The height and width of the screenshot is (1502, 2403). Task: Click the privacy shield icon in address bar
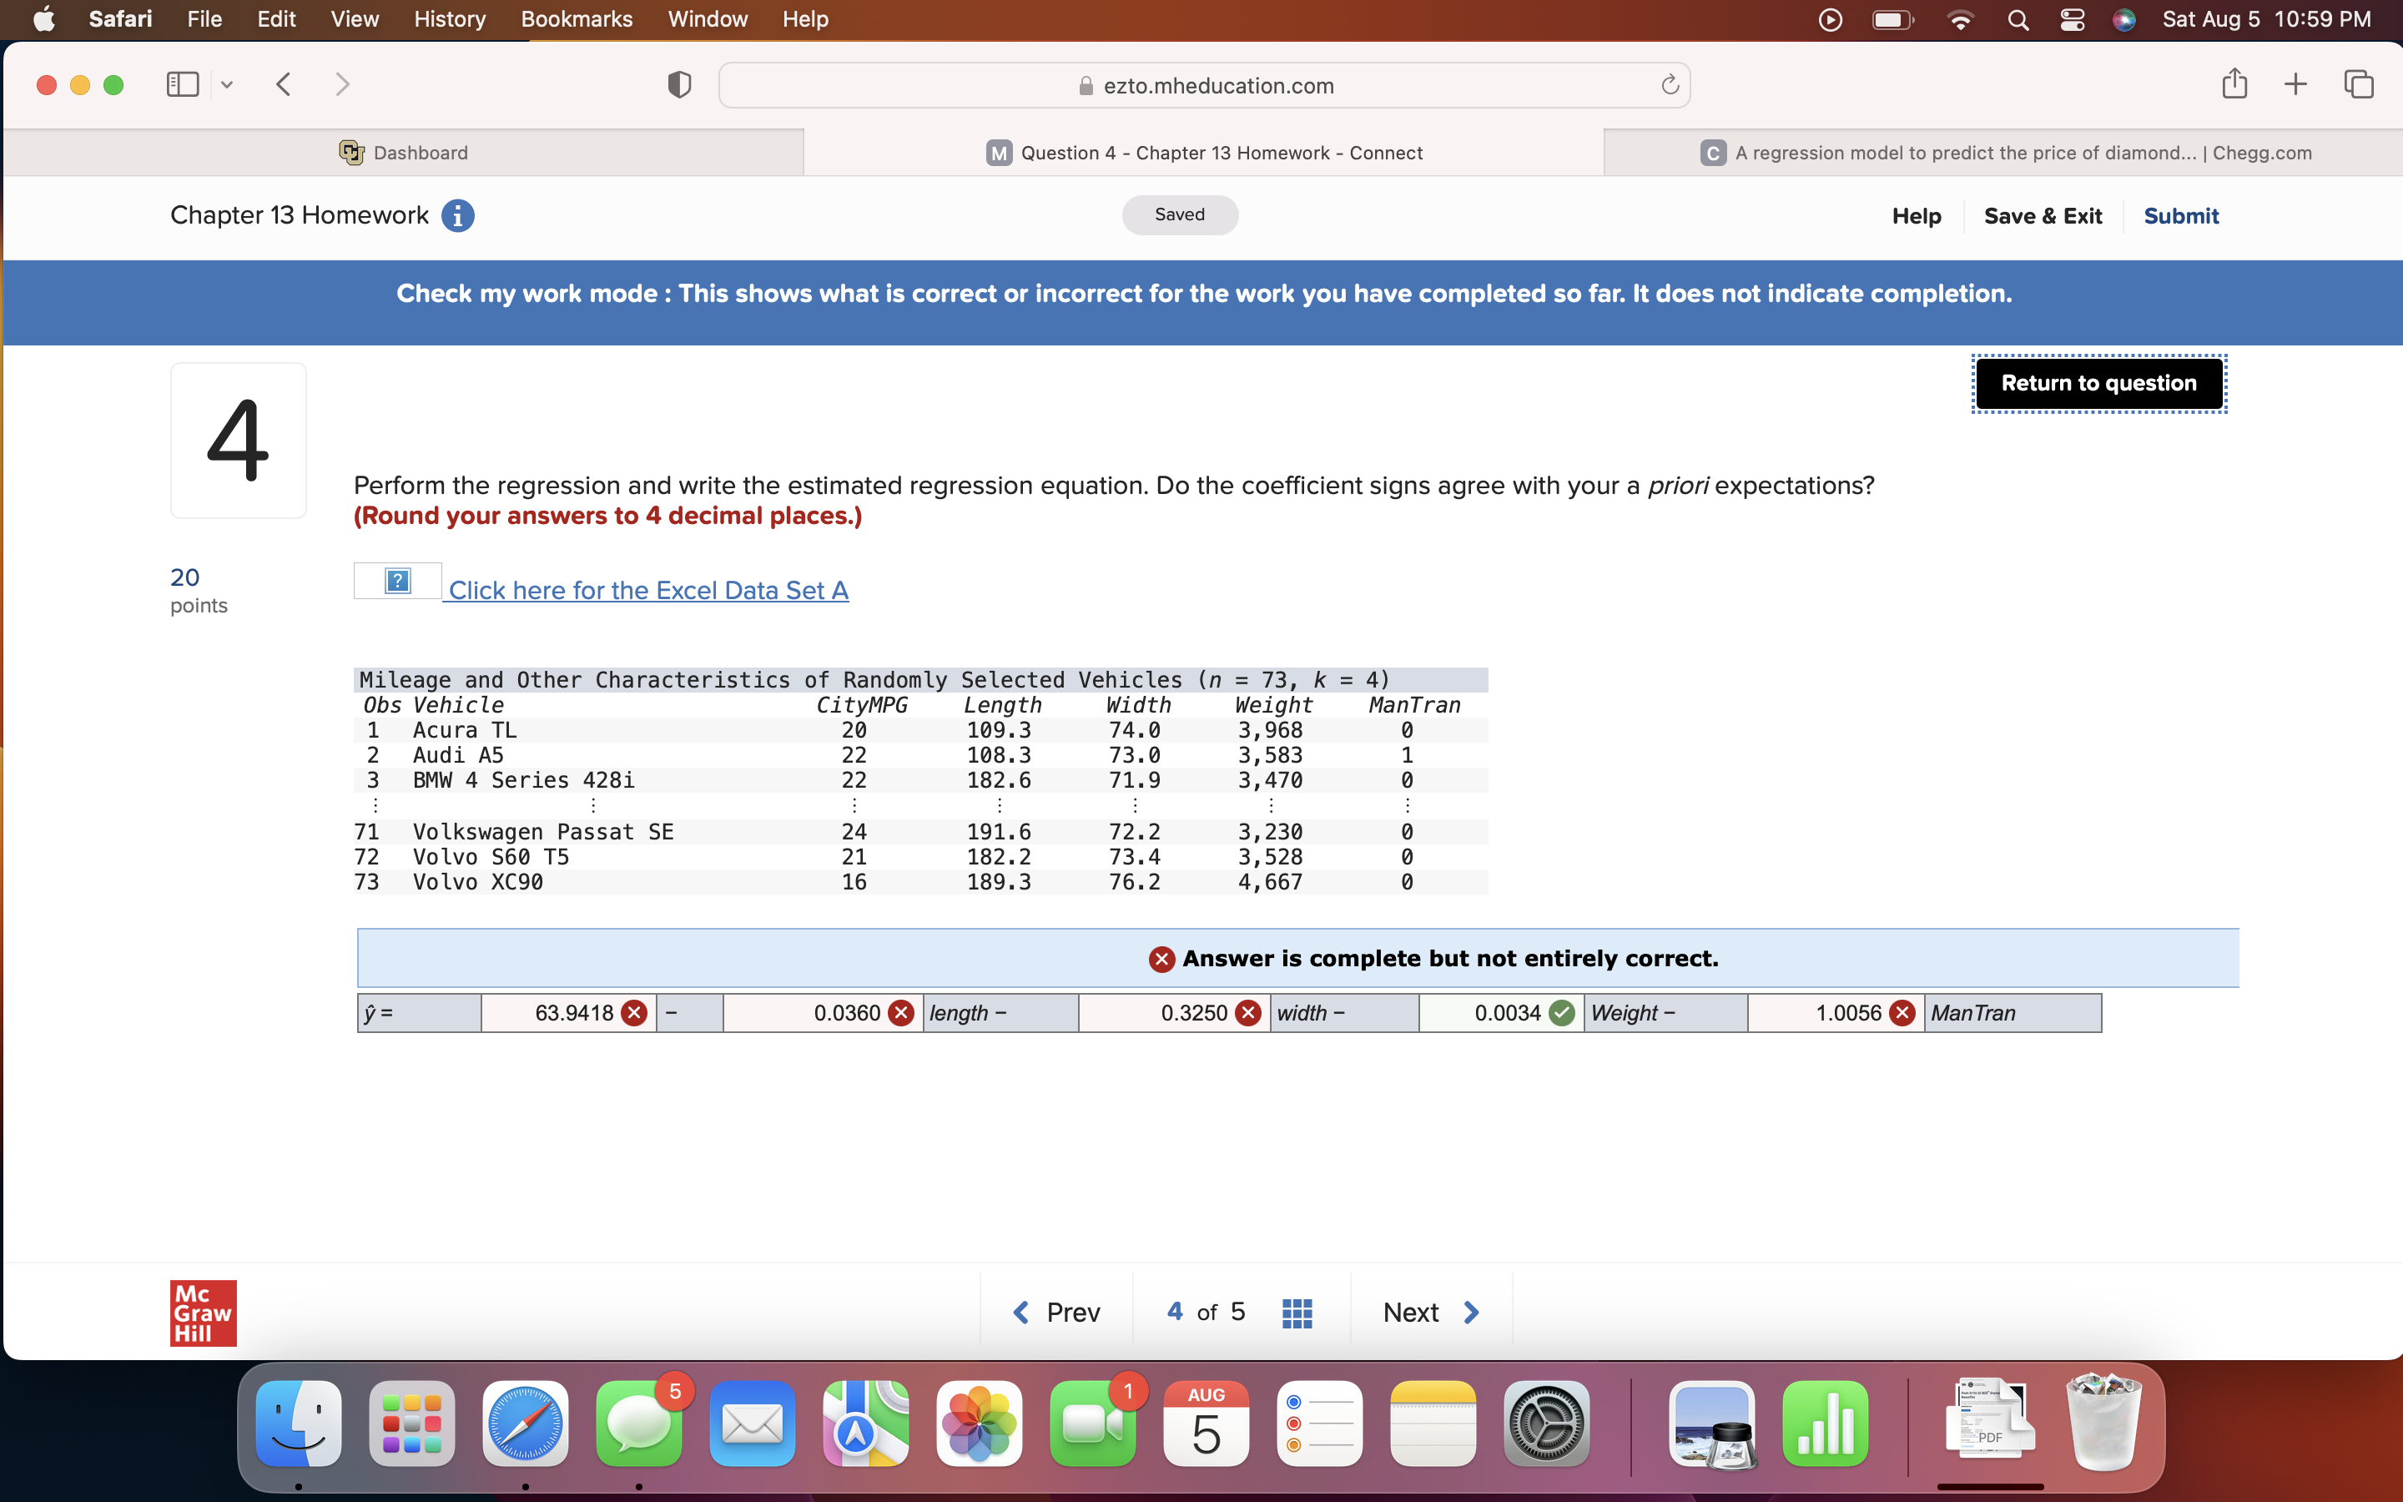tap(678, 84)
